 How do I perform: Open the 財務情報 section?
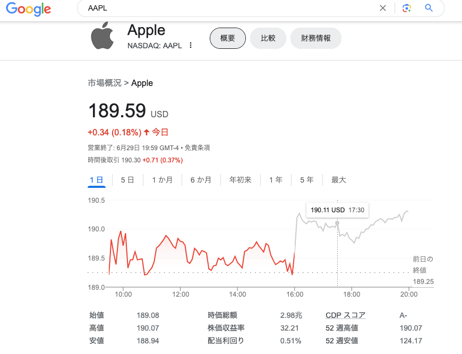click(316, 38)
